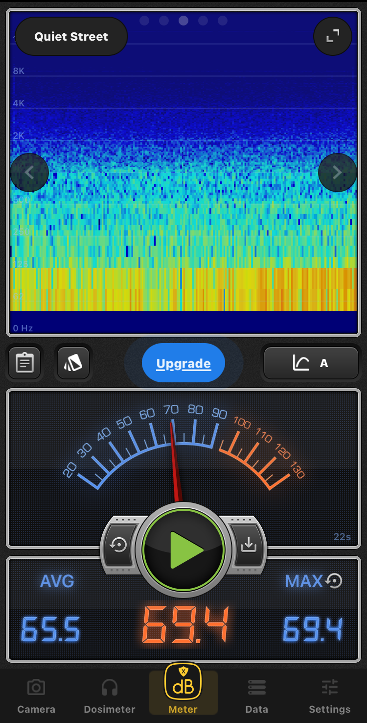Open the Settings tab
This screenshot has width=367, height=723.
[330, 696]
